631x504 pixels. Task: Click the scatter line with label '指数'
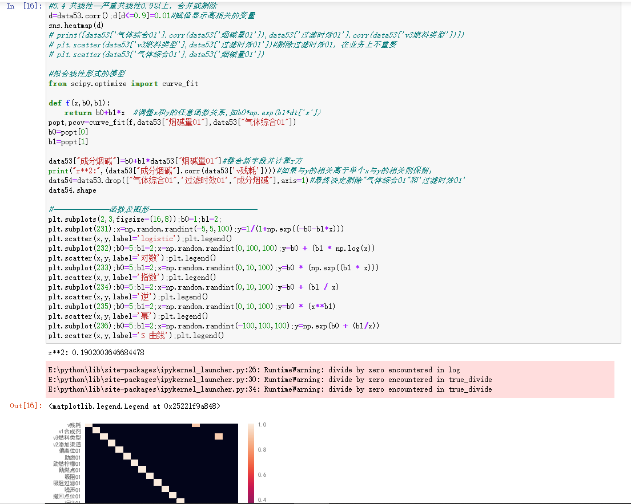(x=132, y=277)
